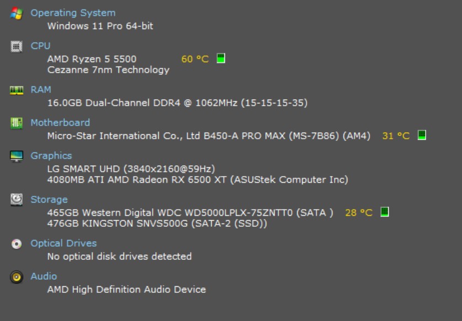Open the Operating System section link
The height and width of the screenshot is (321, 462).
pos(73,13)
